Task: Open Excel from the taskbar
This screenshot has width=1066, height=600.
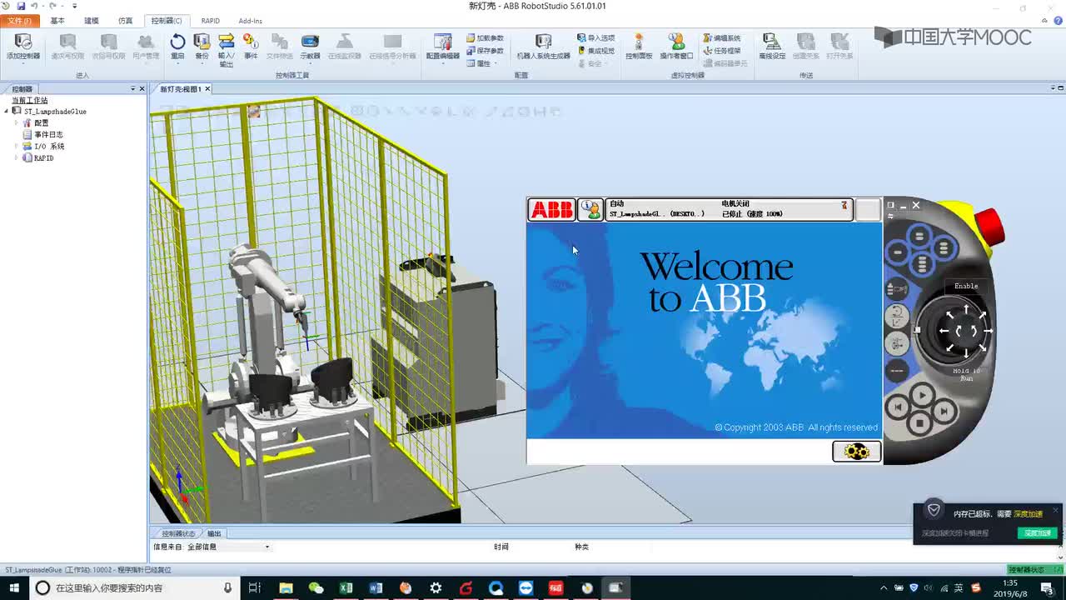Action: [x=346, y=587]
